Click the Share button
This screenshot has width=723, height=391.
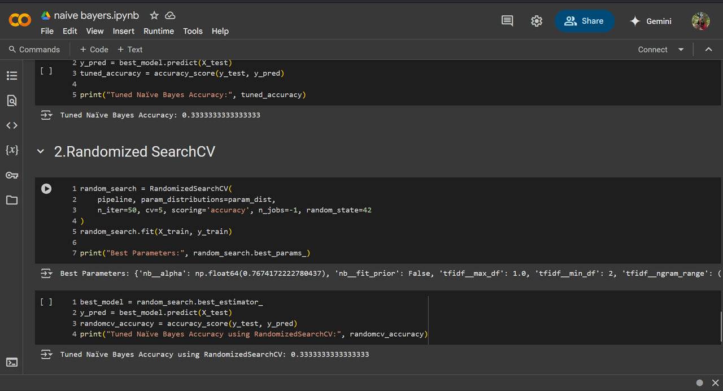[584, 21]
